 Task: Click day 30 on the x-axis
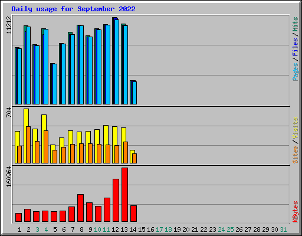(x=274, y=230)
